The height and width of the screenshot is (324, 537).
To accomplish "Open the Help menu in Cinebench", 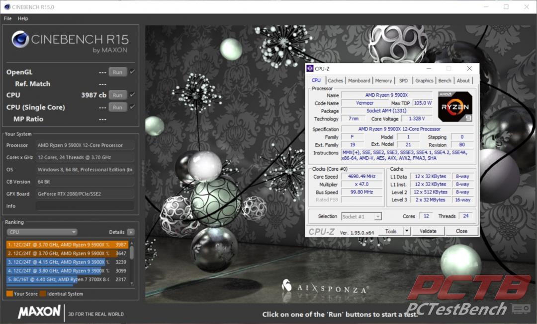I will click(x=23, y=18).
